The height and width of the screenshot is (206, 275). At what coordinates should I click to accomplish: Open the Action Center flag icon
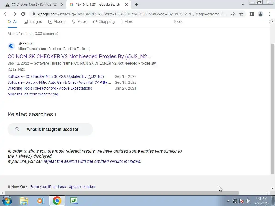click(241, 201)
